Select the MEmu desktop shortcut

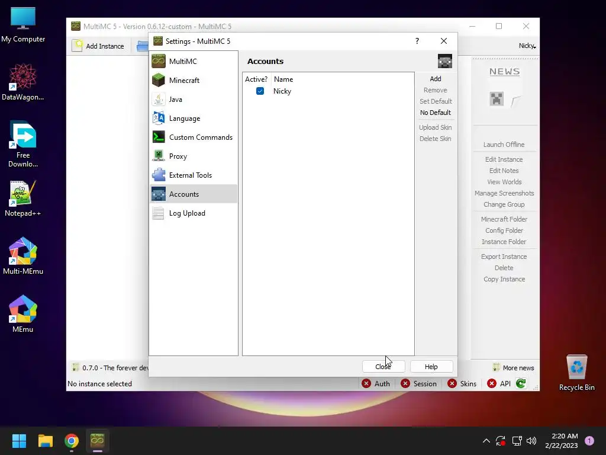(x=23, y=314)
